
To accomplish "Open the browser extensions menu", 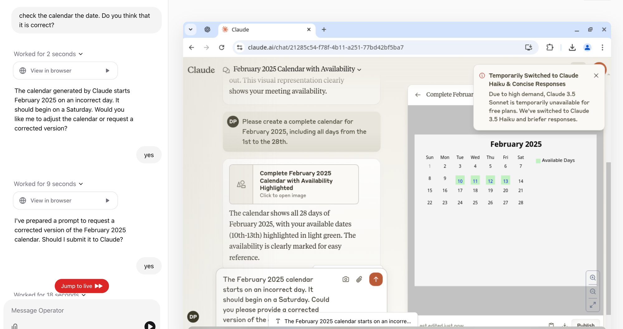I will [x=550, y=47].
